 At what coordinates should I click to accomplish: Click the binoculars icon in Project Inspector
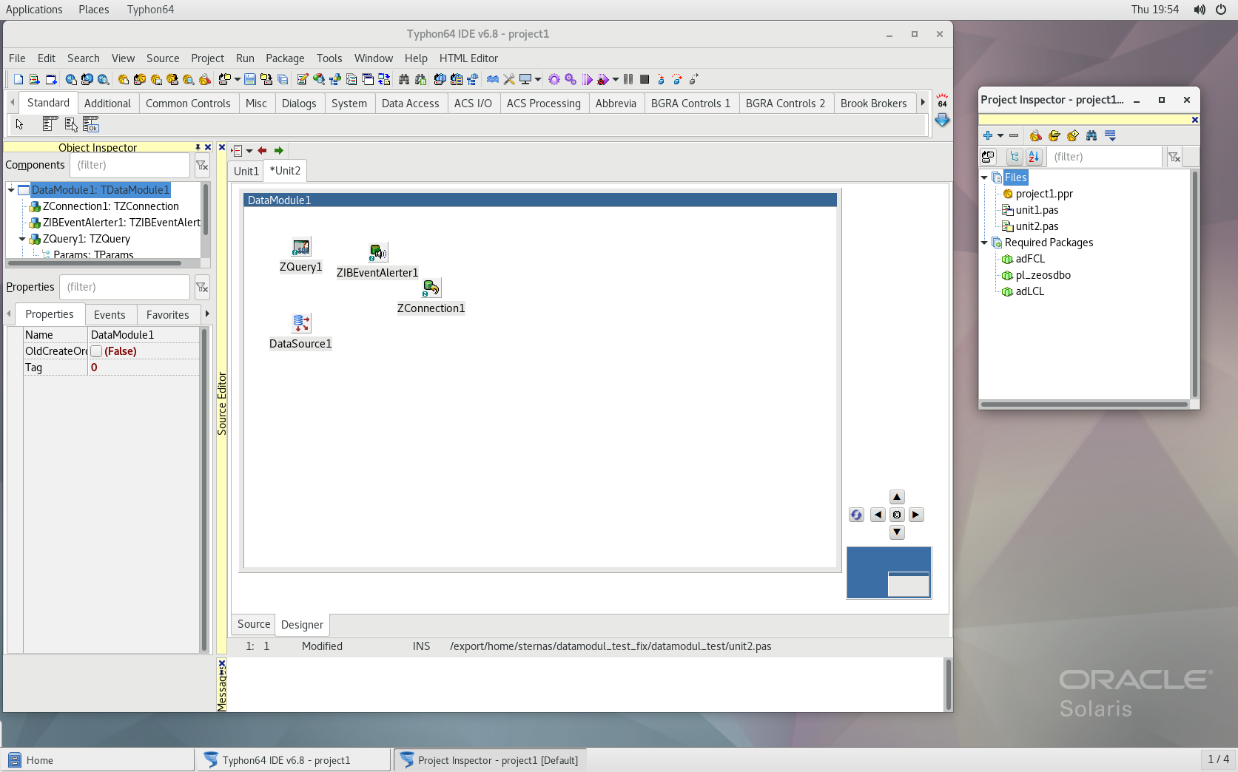[1091, 135]
